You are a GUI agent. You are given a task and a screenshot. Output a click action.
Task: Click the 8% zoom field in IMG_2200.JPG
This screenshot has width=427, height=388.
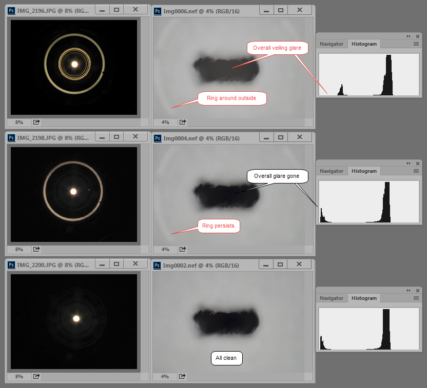[x=19, y=376]
